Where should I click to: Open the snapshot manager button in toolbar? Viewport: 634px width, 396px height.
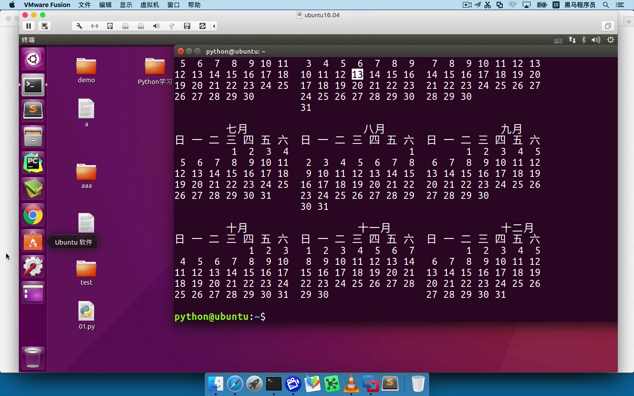45,26
